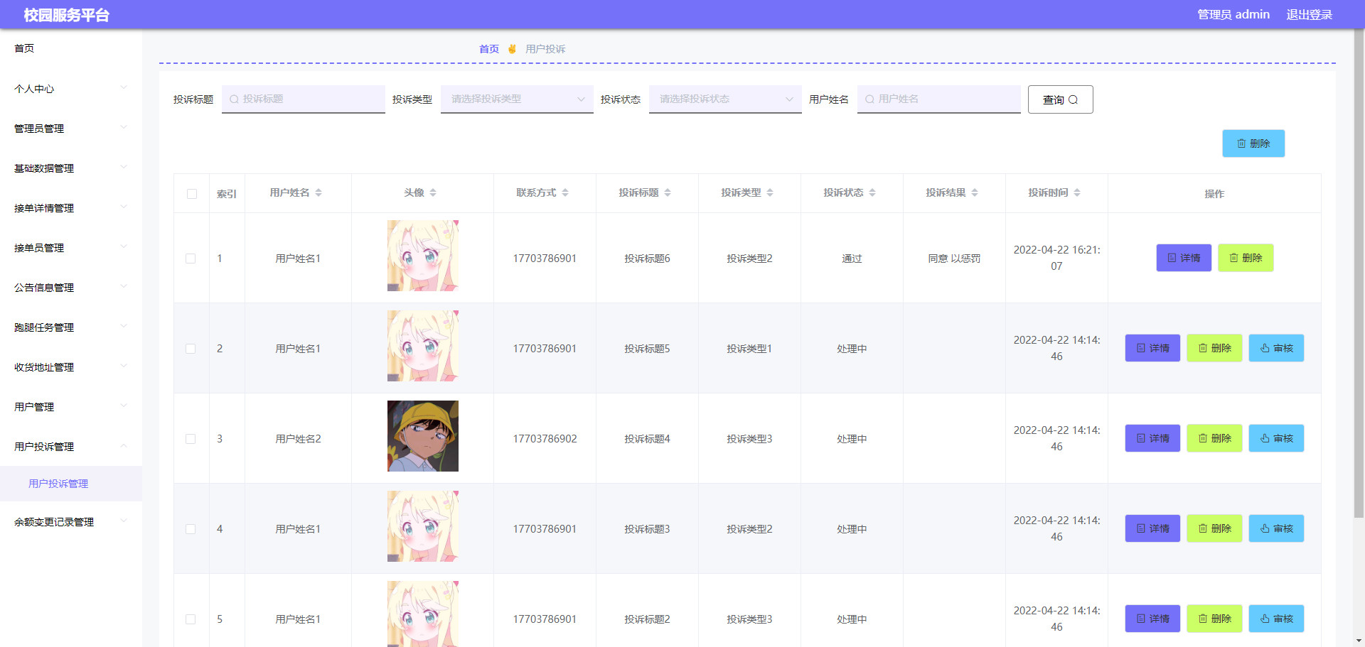This screenshot has height=647, width=1365.
Task: Open the 投诉状态 dropdown
Action: 725,99
